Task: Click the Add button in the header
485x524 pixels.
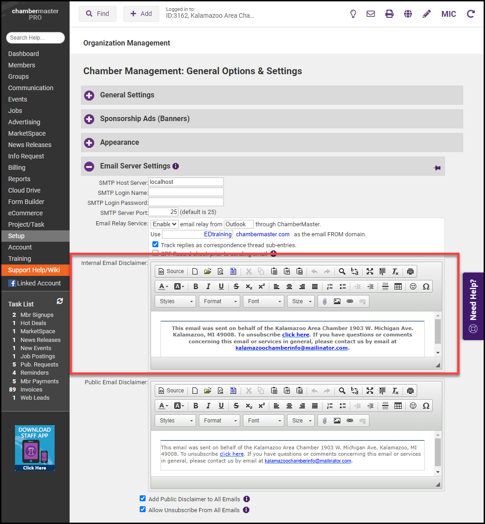Action: 141,14
